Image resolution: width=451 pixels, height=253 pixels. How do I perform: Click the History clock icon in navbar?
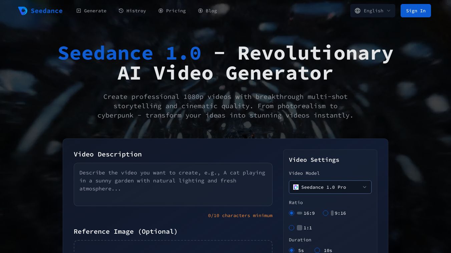pyautogui.click(x=121, y=11)
